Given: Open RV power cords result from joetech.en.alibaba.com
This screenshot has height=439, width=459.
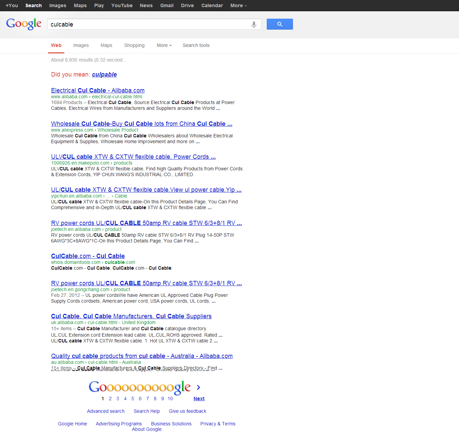Looking at the screenshot, I should click(146, 223).
